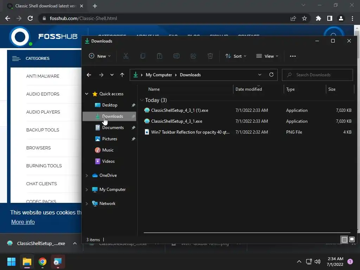Image resolution: width=360 pixels, height=270 pixels.
Task: Reload the Chrome page
Action: [30, 18]
